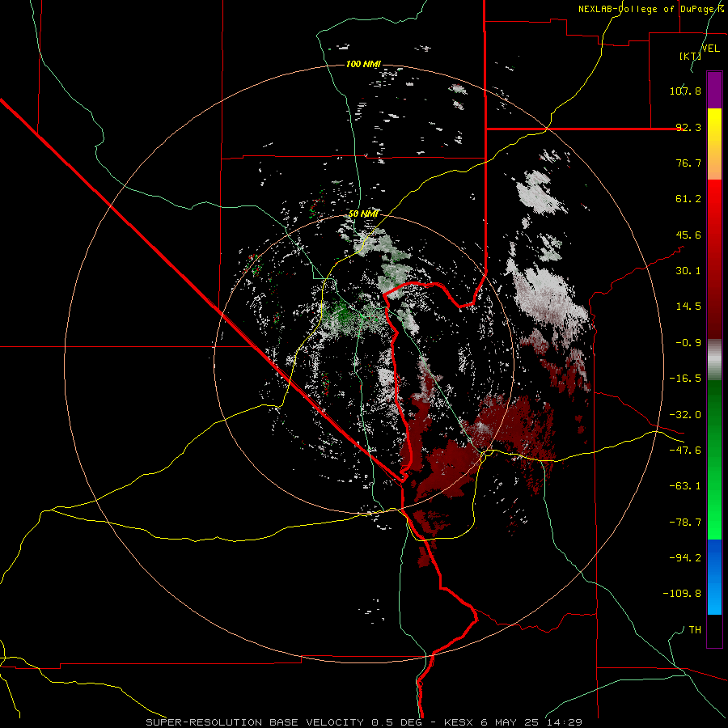Click the 45.6 velocity scale value

688,235
